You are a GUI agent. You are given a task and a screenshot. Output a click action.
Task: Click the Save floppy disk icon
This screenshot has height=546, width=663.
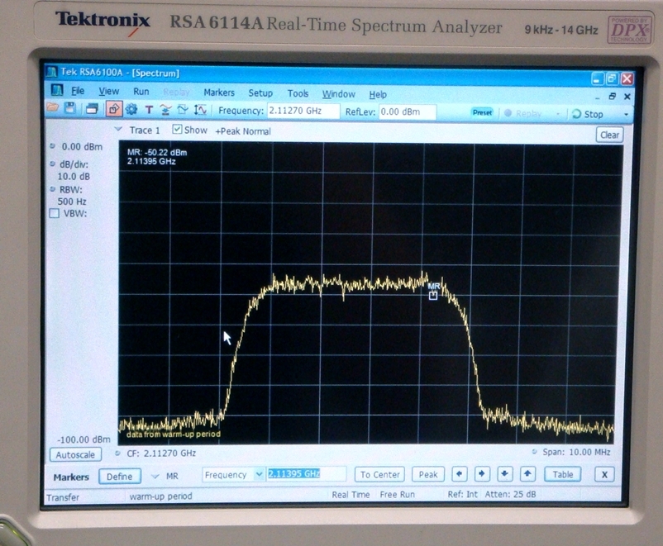(70, 108)
